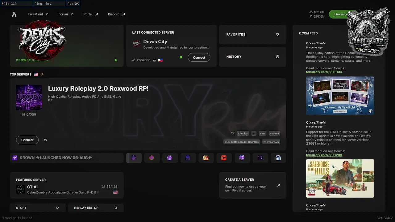Open the Safehouse in the Hills image
The height and width of the screenshot is (222, 395).
click(x=340, y=178)
